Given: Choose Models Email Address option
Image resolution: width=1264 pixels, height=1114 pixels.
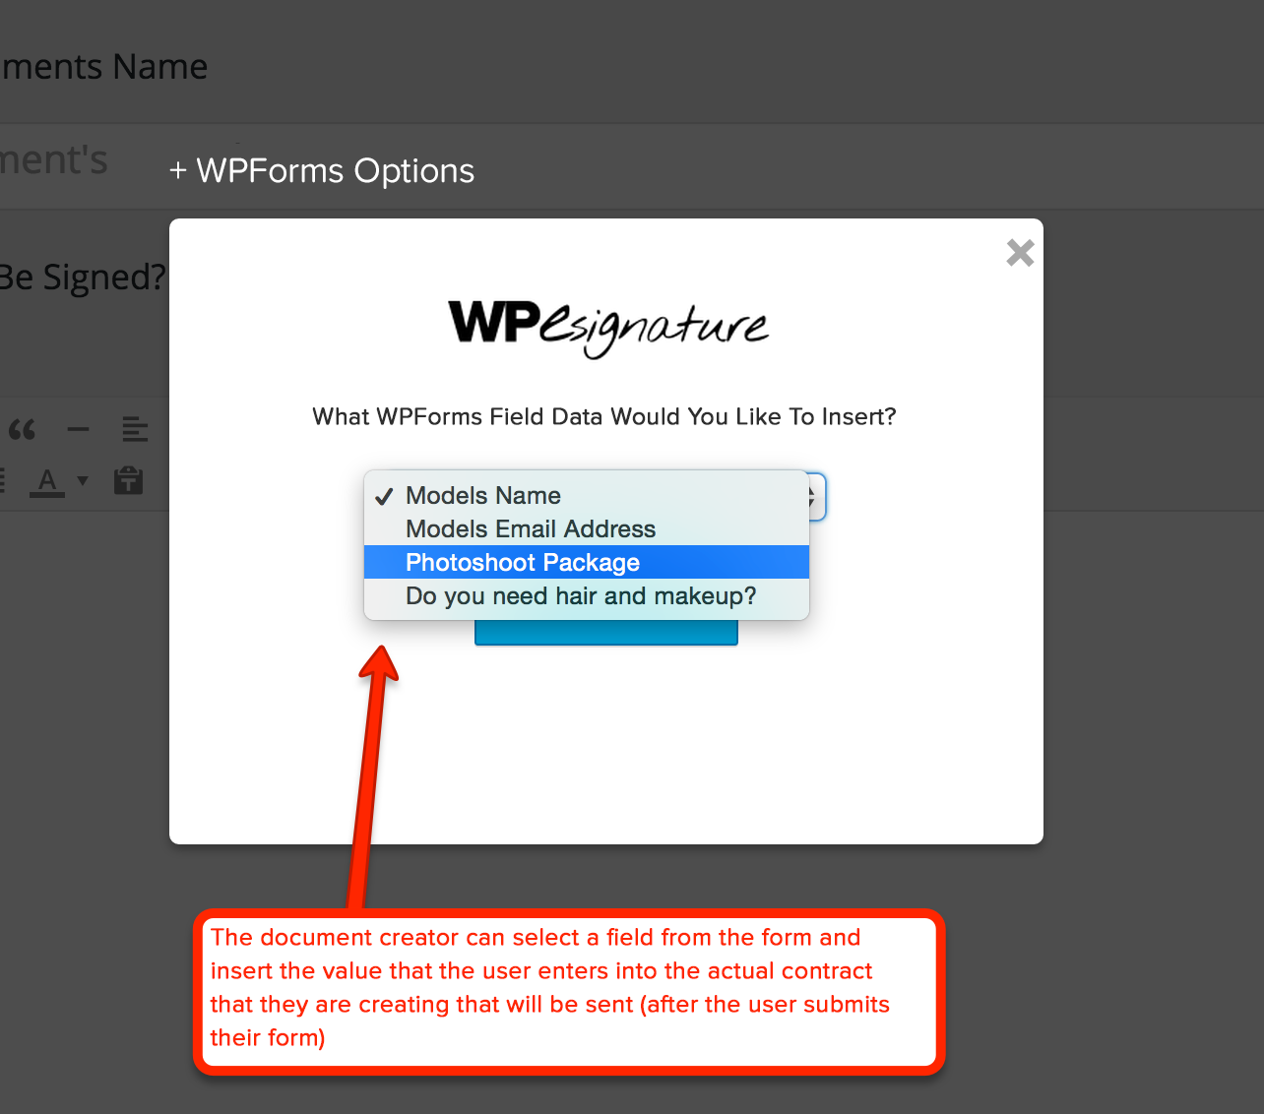Looking at the screenshot, I should pos(587,528).
